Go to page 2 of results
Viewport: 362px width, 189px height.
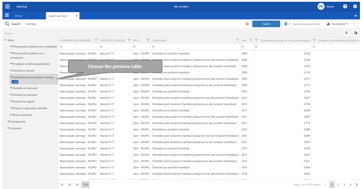(x=338, y=185)
